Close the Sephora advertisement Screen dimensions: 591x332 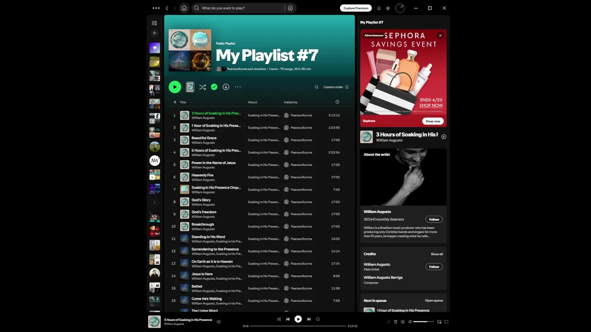click(440, 36)
